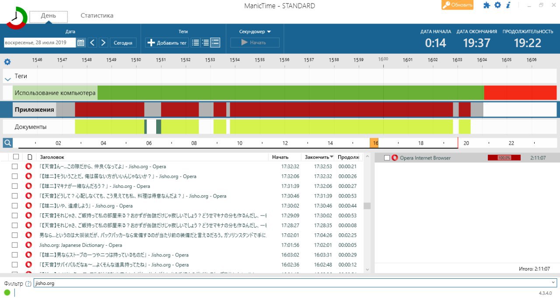Check the box for the 16:03:02 entry
The image size is (560, 298).
[x=15, y=255]
